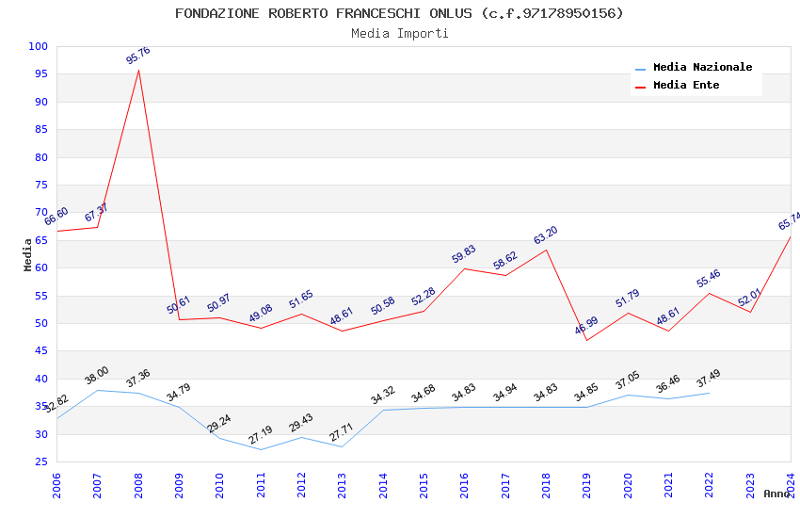Click the 59.83 data label
The height and width of the screenshot is (518, 800).
464,254
